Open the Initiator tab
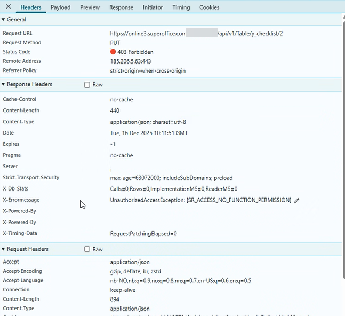This screenshot has width=345, height=316. pos(153,7)
